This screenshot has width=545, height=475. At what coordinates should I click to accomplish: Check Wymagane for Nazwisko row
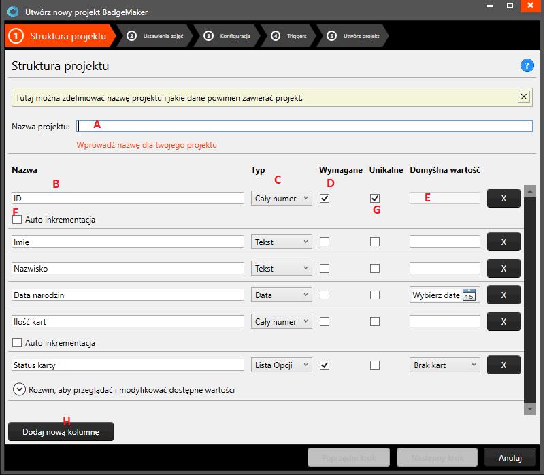click(x=325, y=268)
